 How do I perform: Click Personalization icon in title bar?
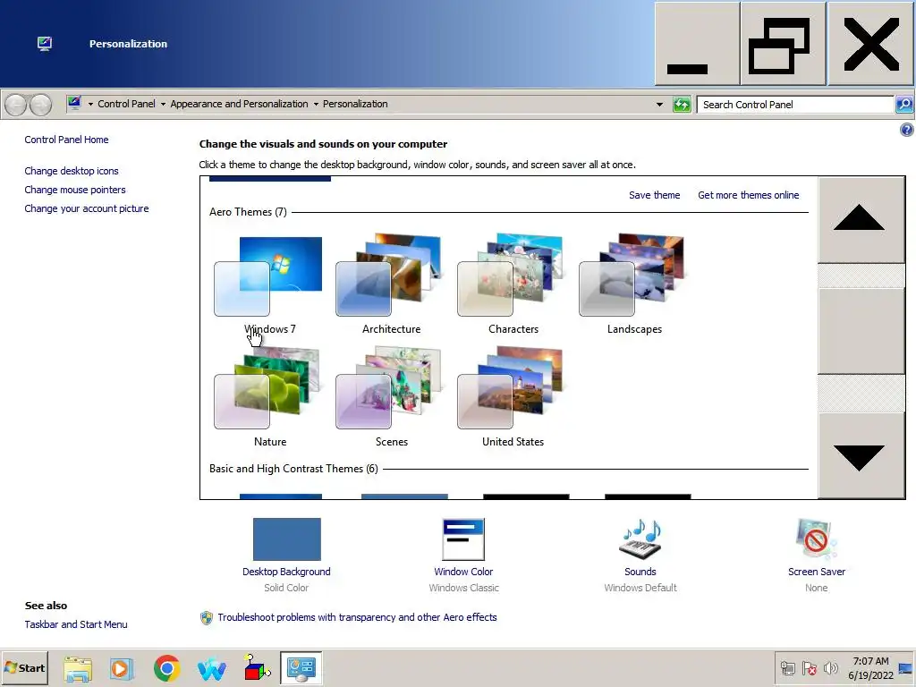pyautogui.click(x=45, y=44)
